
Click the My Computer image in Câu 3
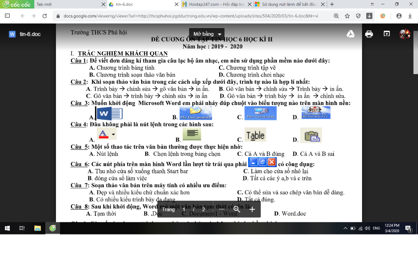click(x=260, y=113)
